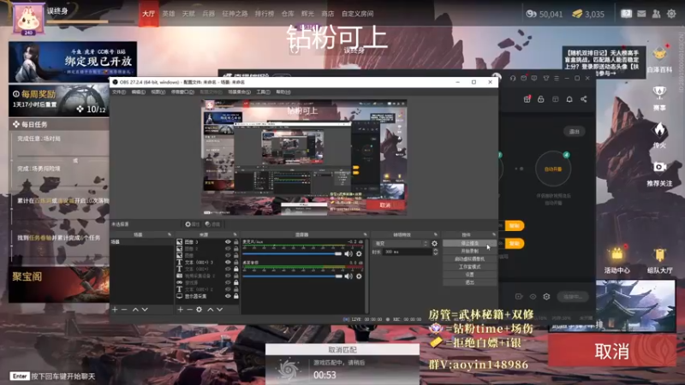Move source up in OBS sources list

pyautogui.click(x=210, y=310)
